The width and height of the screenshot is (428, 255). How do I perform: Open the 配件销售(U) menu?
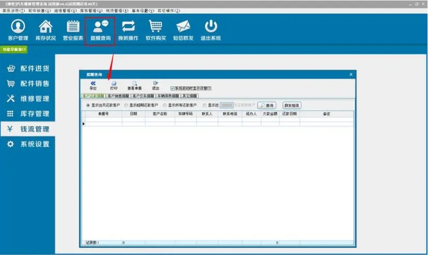click(39, 10)
